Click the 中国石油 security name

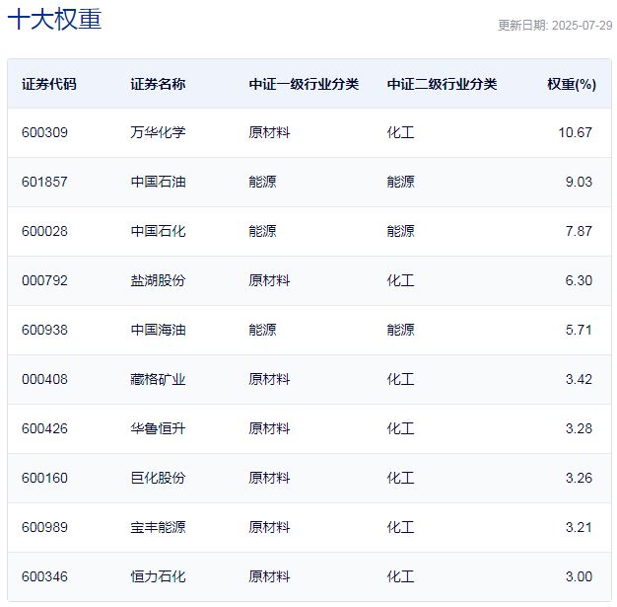coord(158,182)
